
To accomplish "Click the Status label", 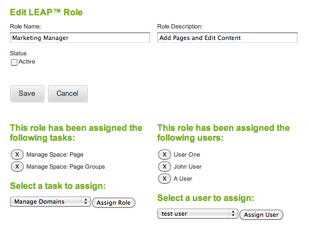I will 18,53.
